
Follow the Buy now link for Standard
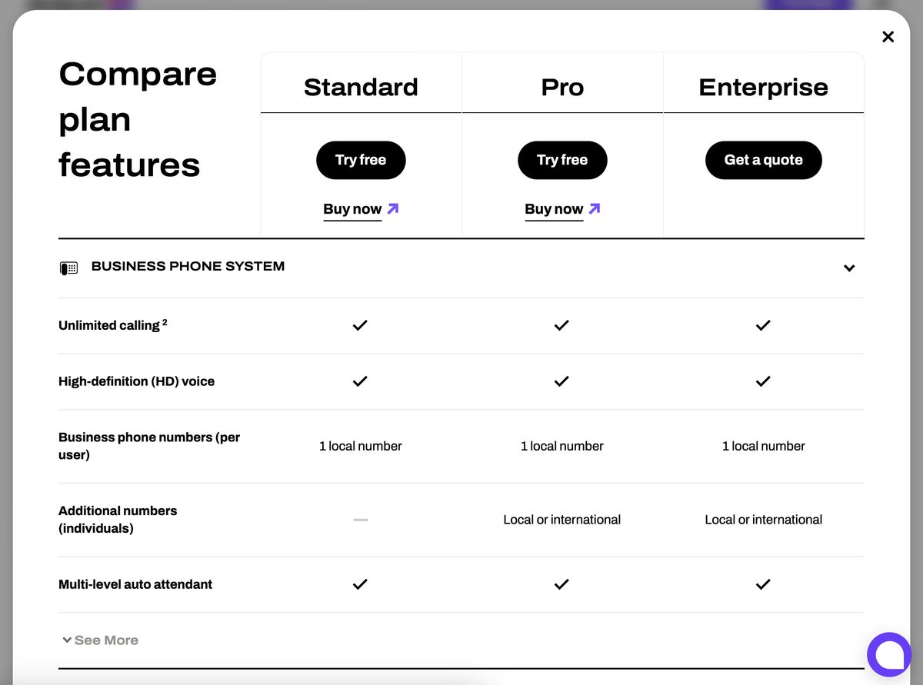click(x=352, y=209)
